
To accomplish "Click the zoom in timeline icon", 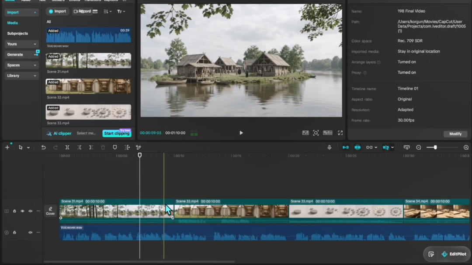I will pyautogui.click(x=466, y=148).
